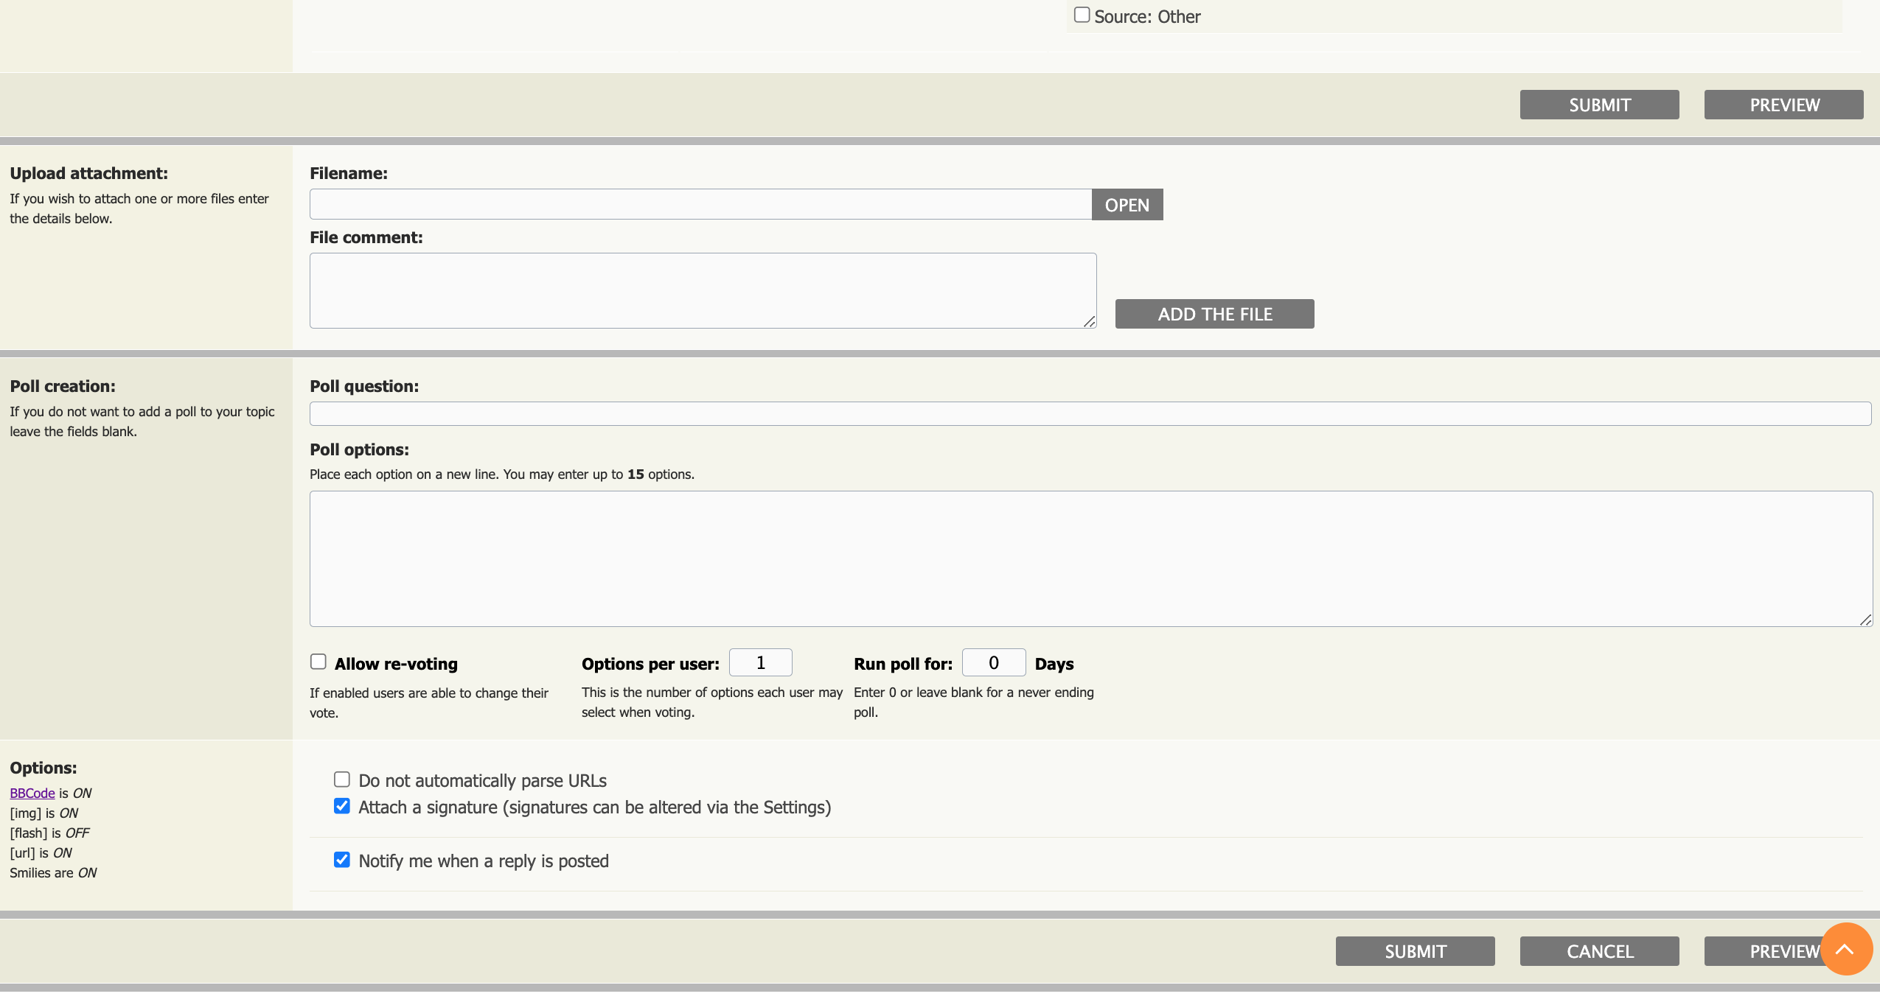The image size is (1880, 1002).
Task: Edit the Run poll for Days value
Action: (x=992, y=662)
